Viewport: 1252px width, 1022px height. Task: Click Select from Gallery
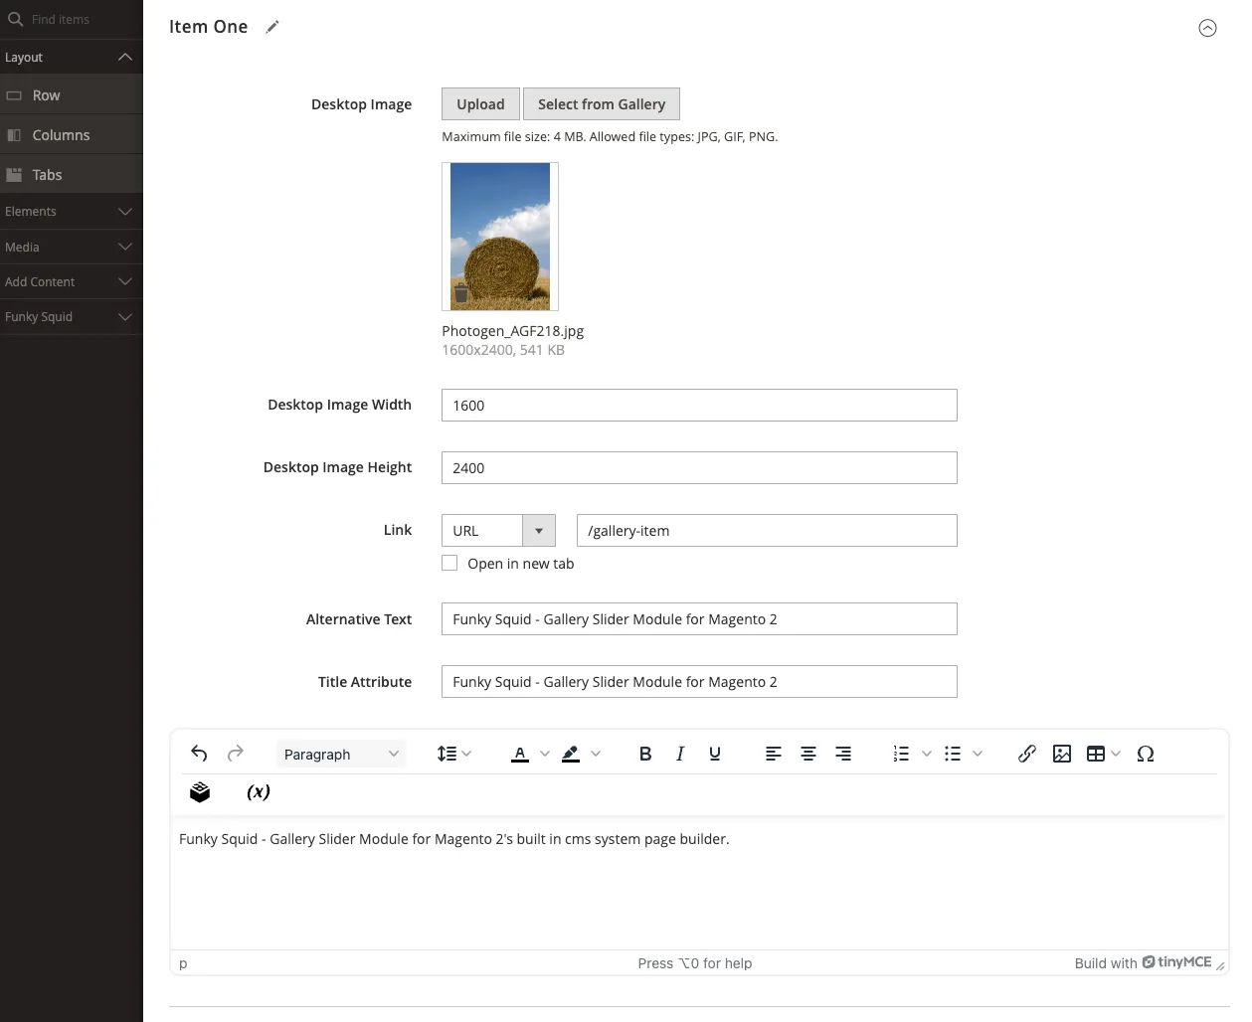click(602, 104)
